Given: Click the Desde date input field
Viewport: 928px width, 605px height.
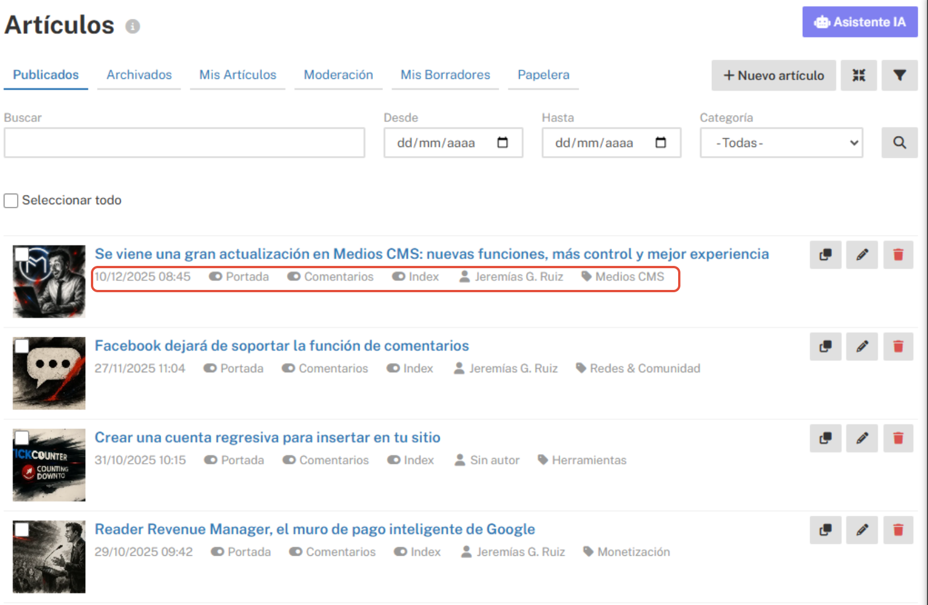Looking at the screenshot, I should click(x=453, y=142).
